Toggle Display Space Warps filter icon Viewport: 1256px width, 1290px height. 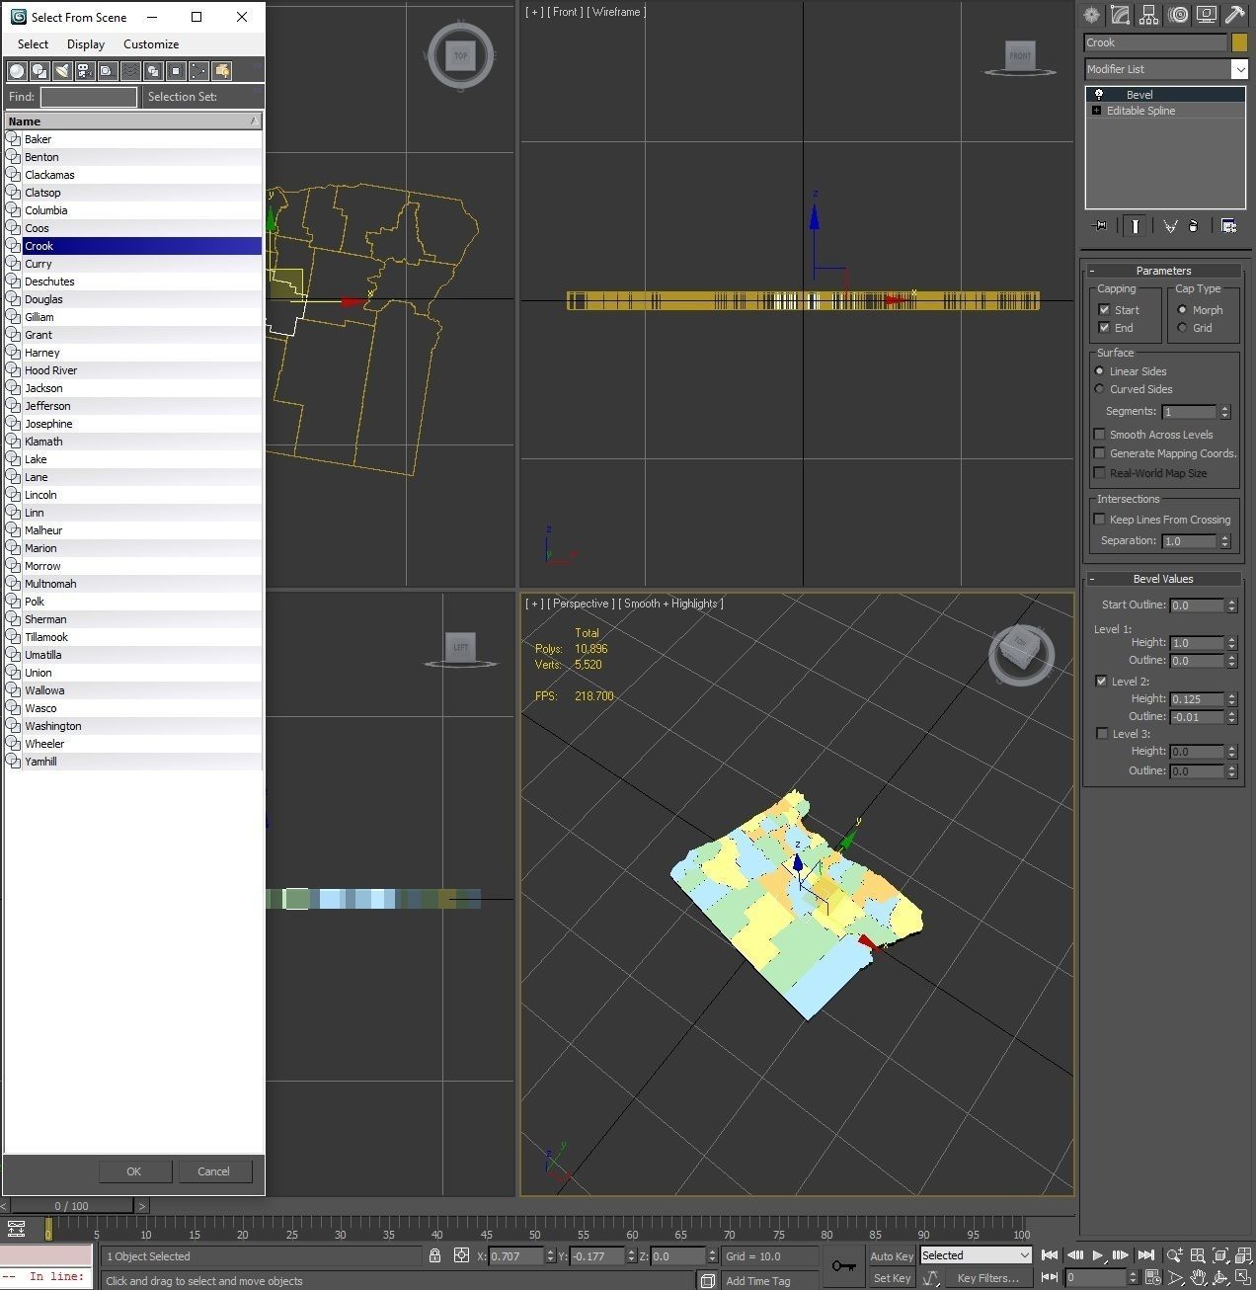(130, 70)
